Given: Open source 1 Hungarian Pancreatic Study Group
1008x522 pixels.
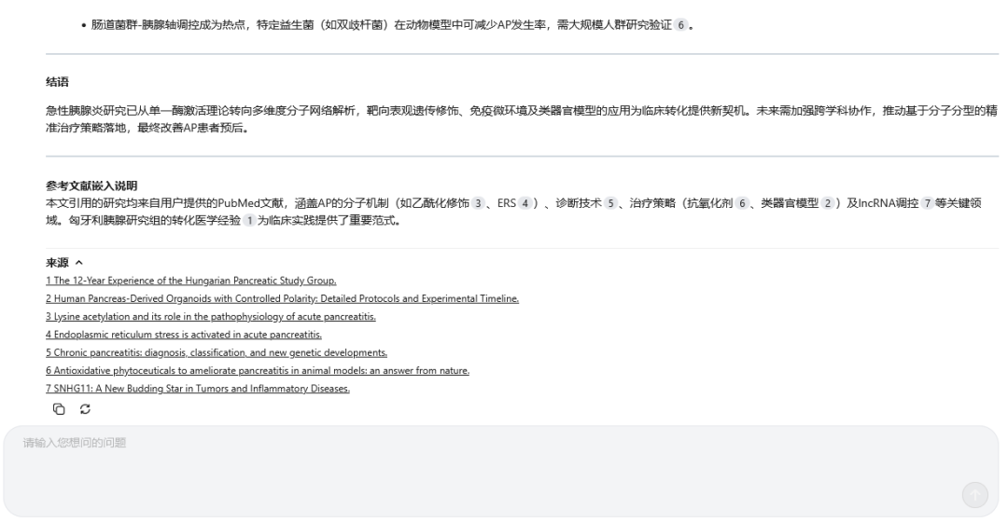Looking at the screenshot, I should click(x=191, y=281).
